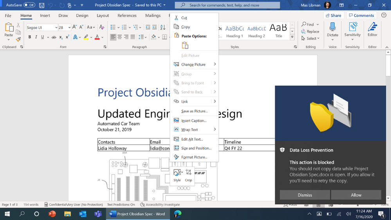Toggle the AutoSave switch
391x220 pixels.
[x=29, y=5]
